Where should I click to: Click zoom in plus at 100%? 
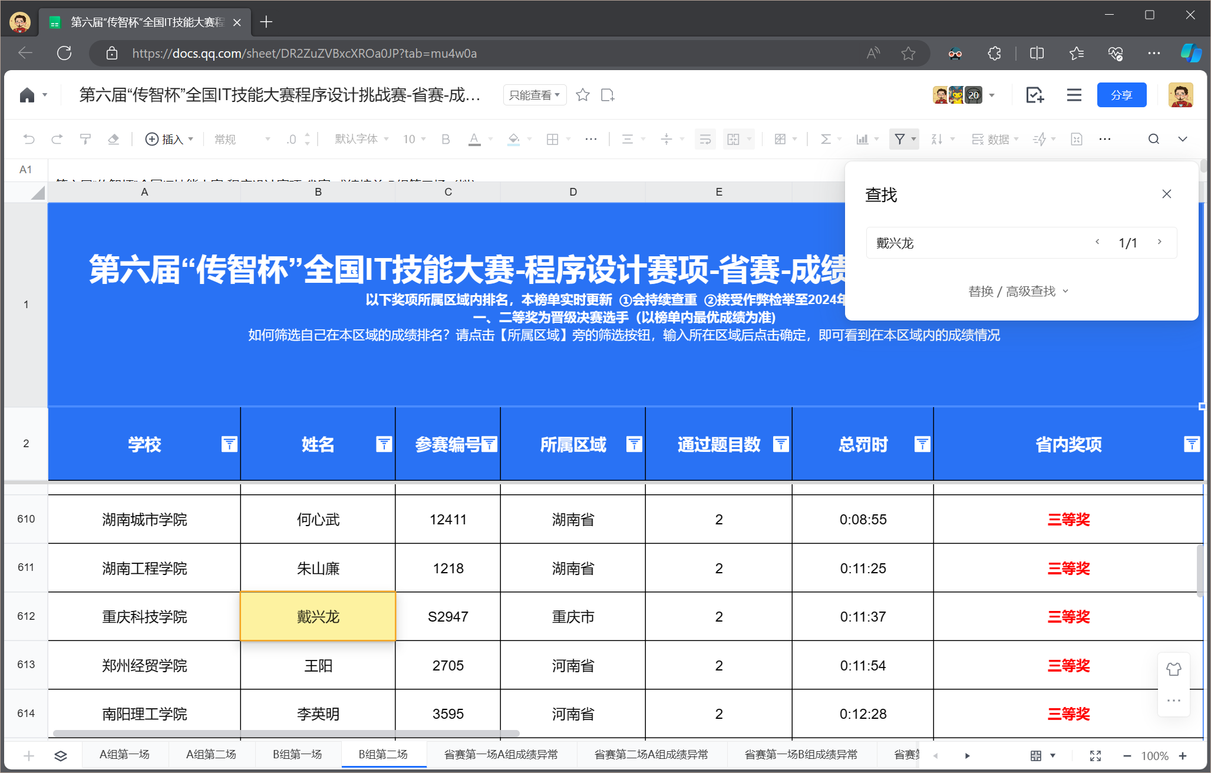(1182, 756)
